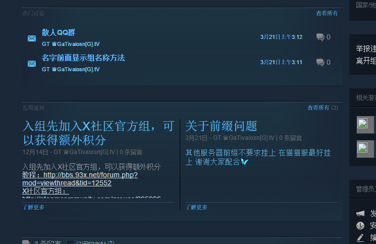Click the pencil edit icon in admin tools

(x=360, y=237)
